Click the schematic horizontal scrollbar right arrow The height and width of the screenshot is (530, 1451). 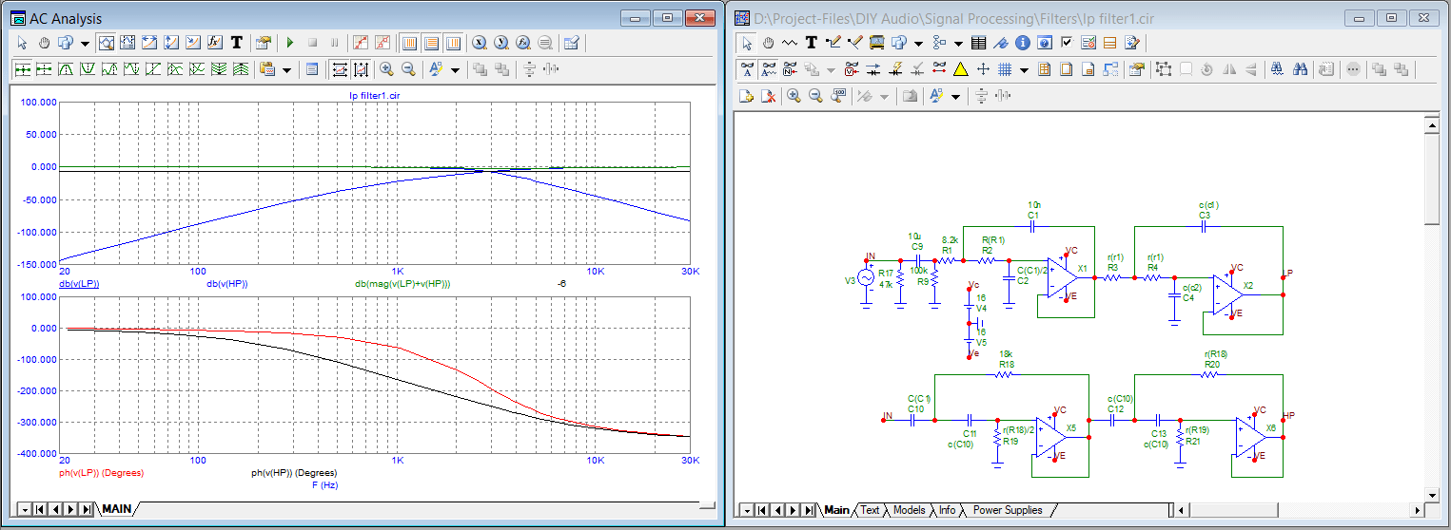1417,510
